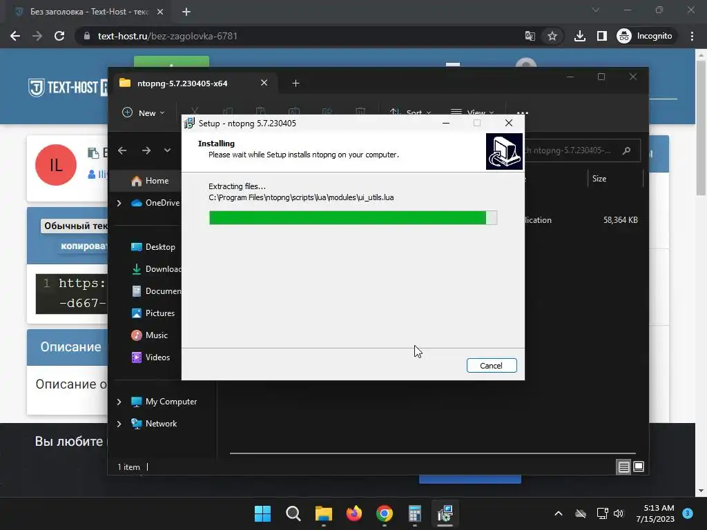Click the installation progress bar

(353, 217)
